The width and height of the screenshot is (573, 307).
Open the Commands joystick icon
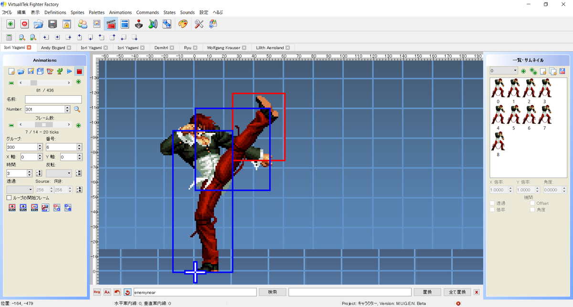point(139,24)
